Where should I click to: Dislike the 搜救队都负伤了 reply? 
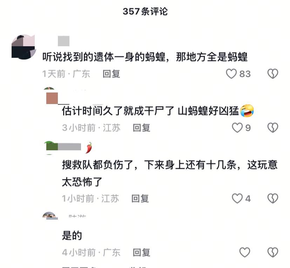[x=273, y=199]
